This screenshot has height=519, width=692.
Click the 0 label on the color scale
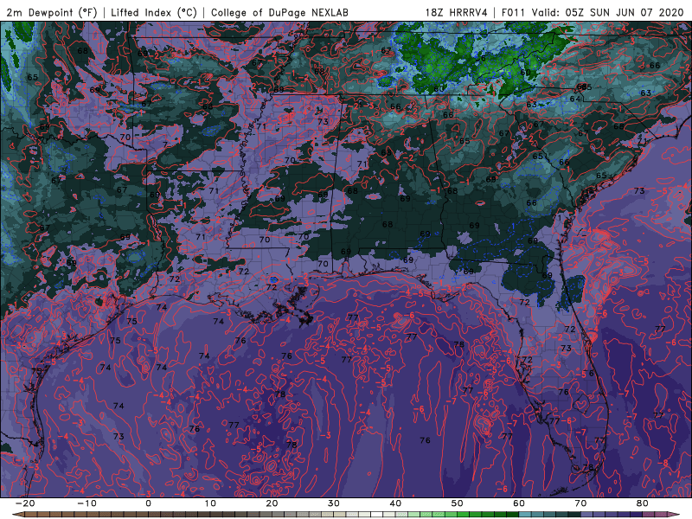point(148,503)
